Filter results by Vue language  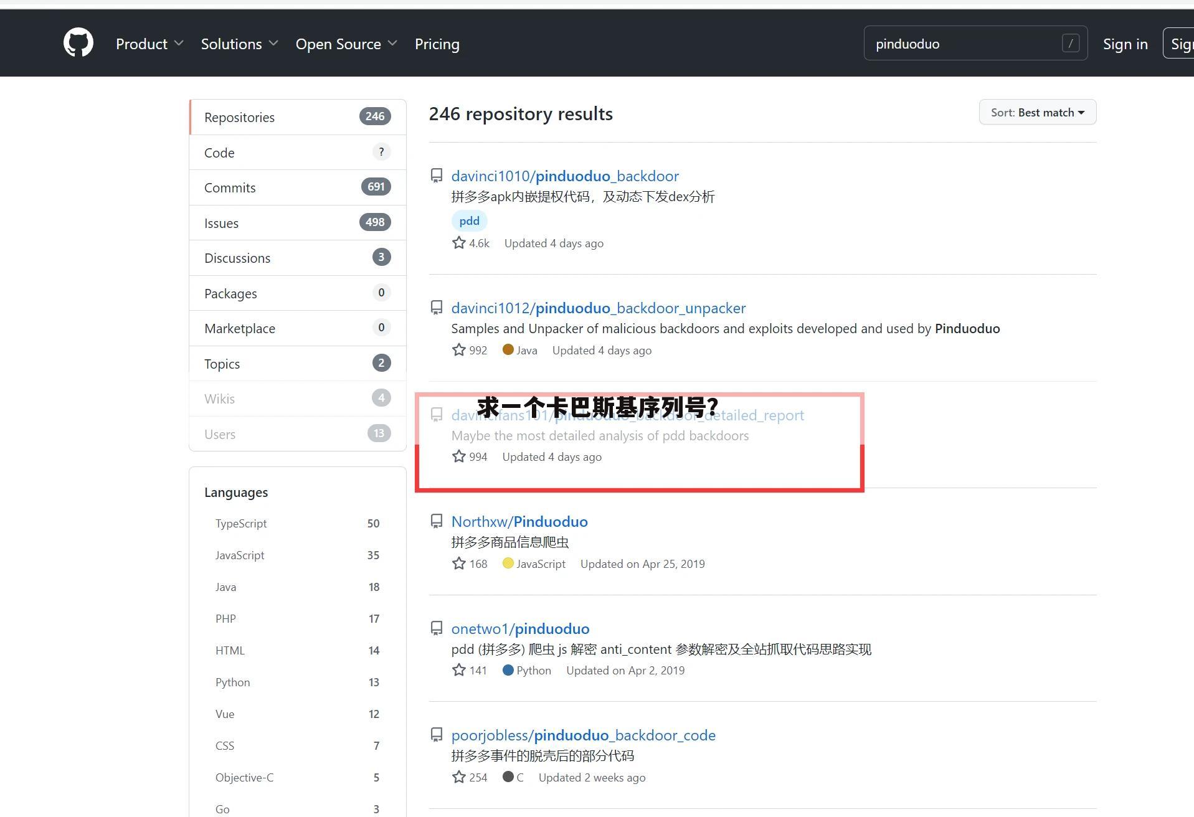point(298,714)
